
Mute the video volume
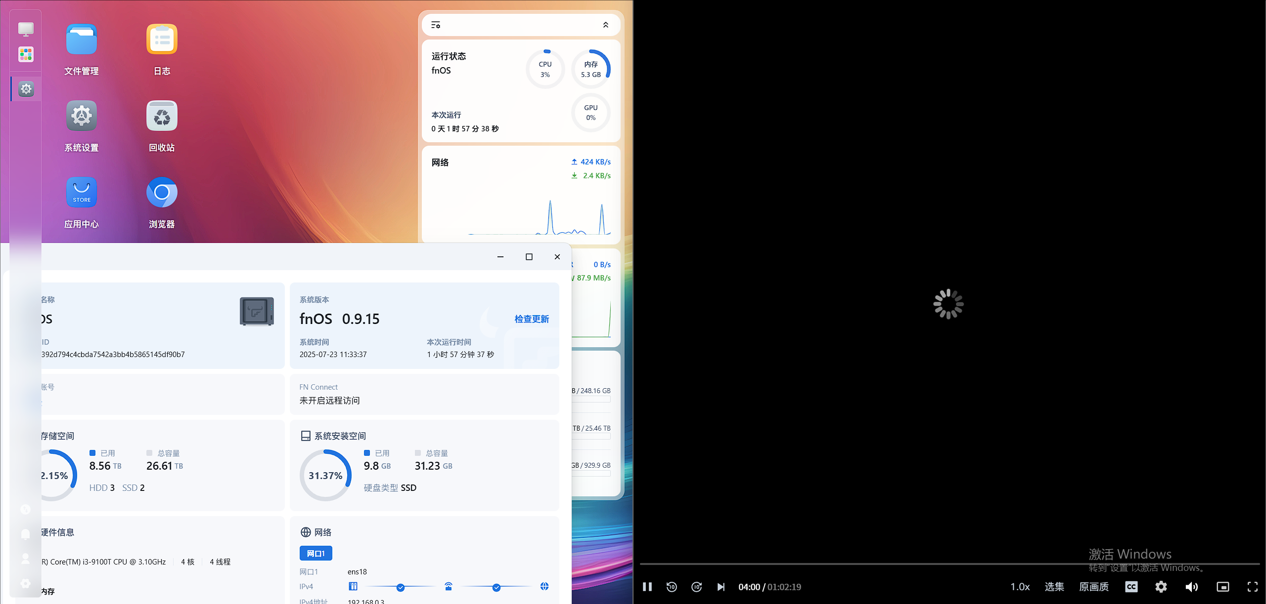(x=1192, y=587)
